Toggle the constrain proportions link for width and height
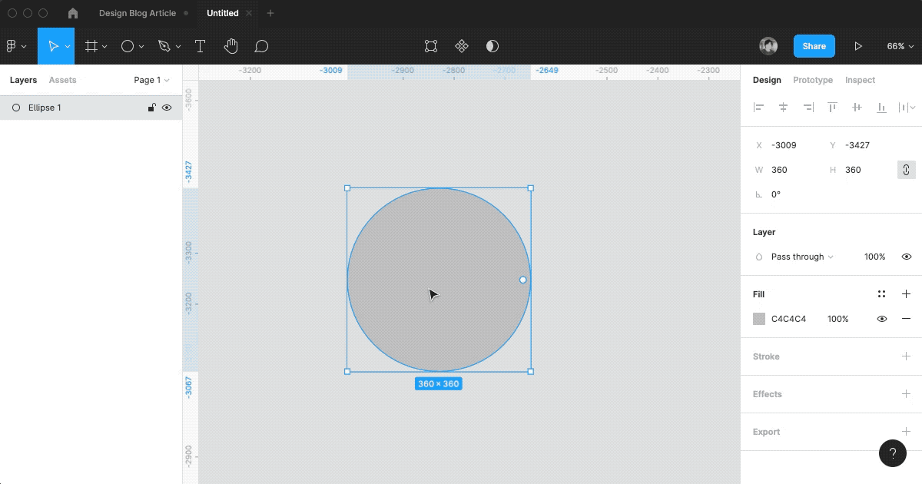 (906, 170)
